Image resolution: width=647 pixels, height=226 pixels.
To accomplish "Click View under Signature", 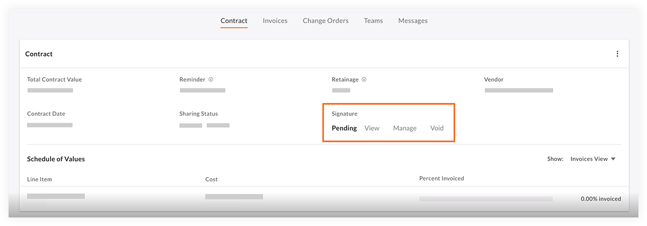I will 372,128.
